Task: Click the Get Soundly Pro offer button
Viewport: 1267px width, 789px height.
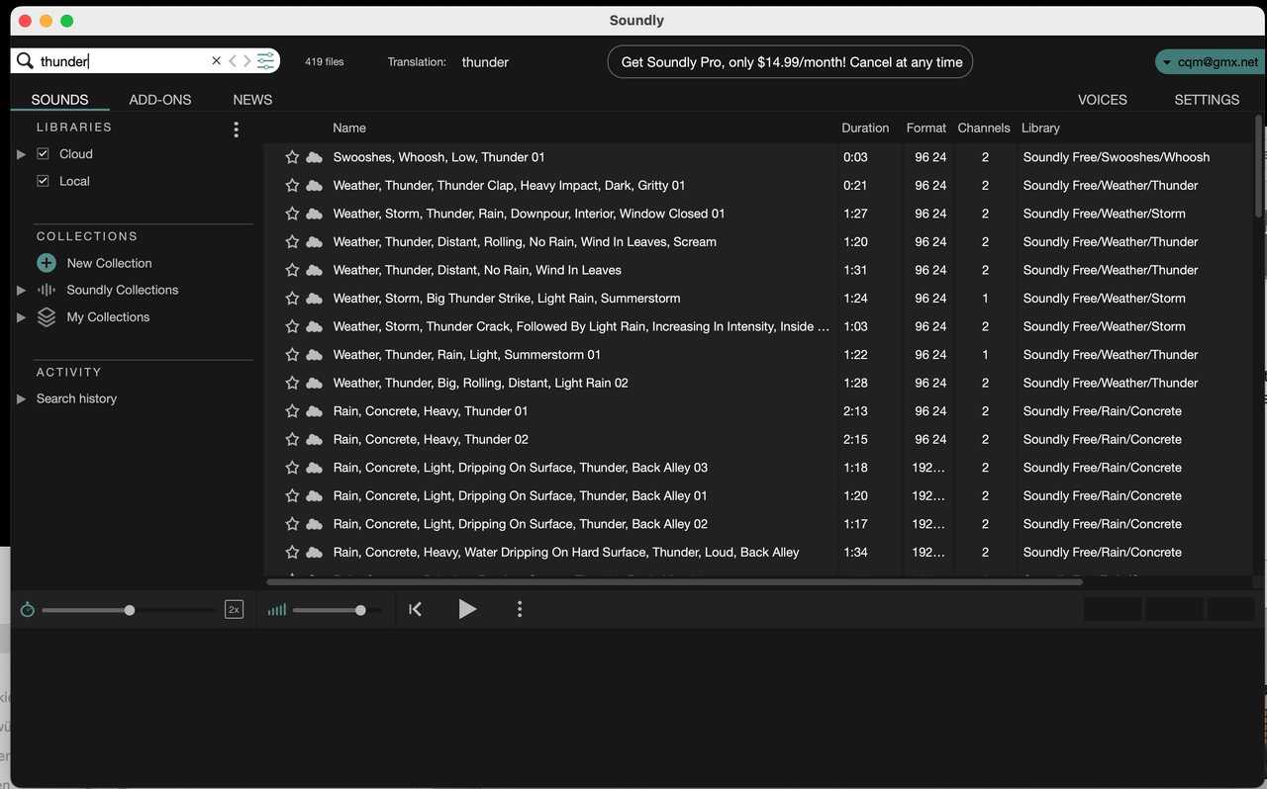Action: click(790, 61)
